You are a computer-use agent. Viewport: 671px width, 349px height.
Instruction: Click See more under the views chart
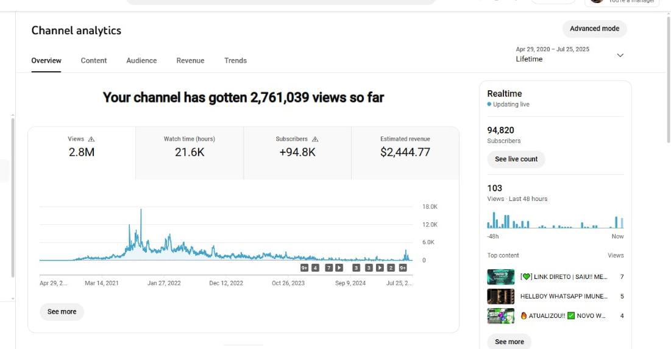pos(62,312)
